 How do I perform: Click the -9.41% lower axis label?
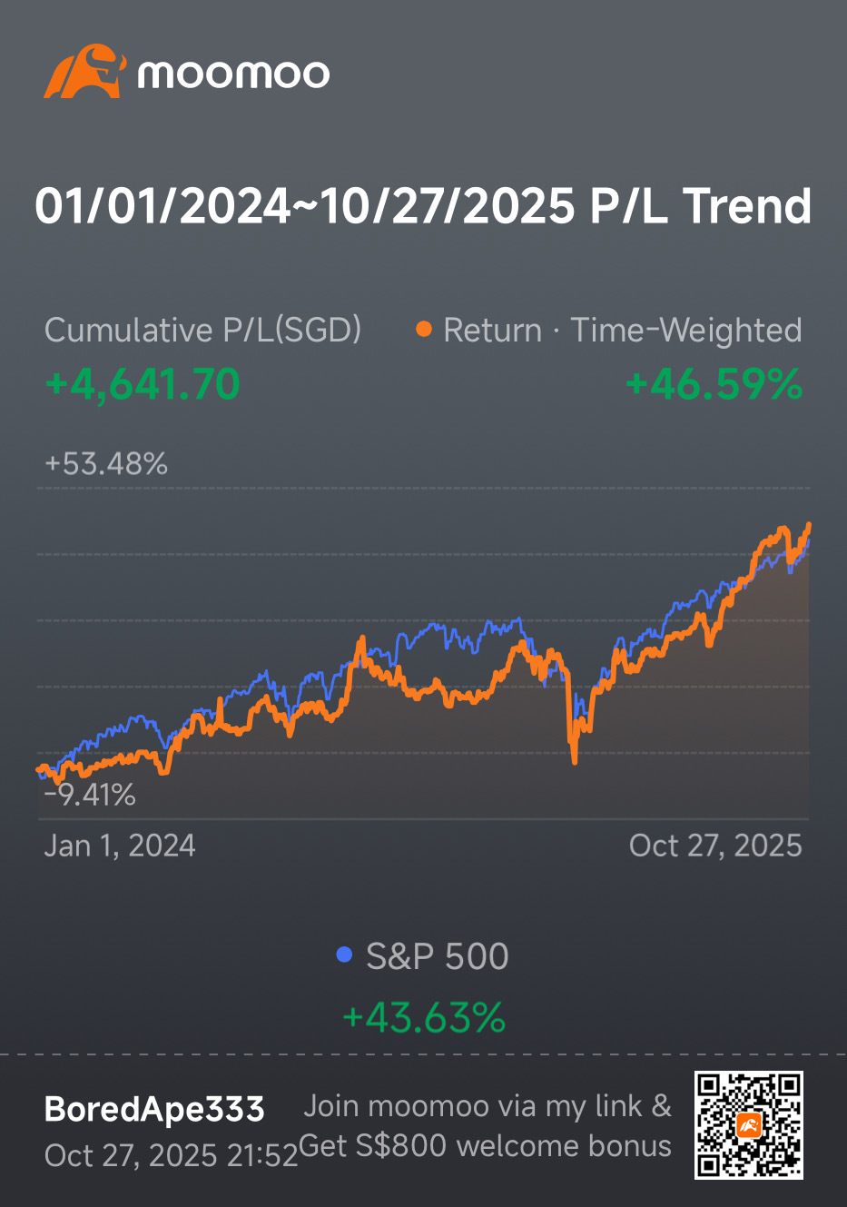pos(90,796)
